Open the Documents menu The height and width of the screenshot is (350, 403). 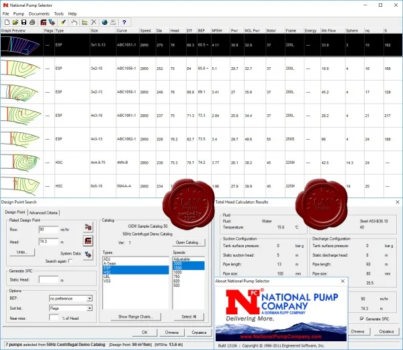pyautogui.click(x=39, y=13)
